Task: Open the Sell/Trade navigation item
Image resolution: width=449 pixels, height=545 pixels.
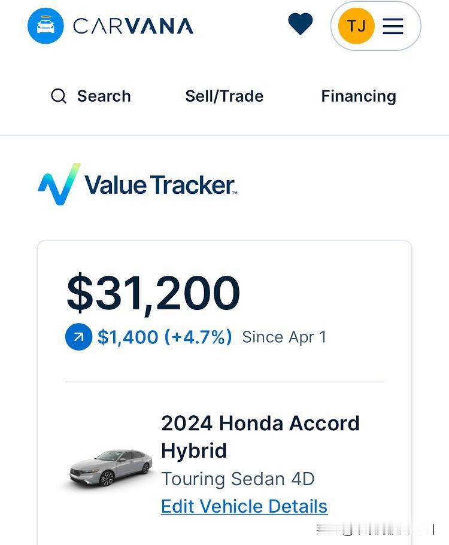Action: [x=224, y=96]
